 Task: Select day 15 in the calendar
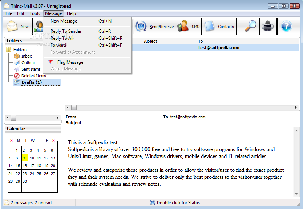18,166
